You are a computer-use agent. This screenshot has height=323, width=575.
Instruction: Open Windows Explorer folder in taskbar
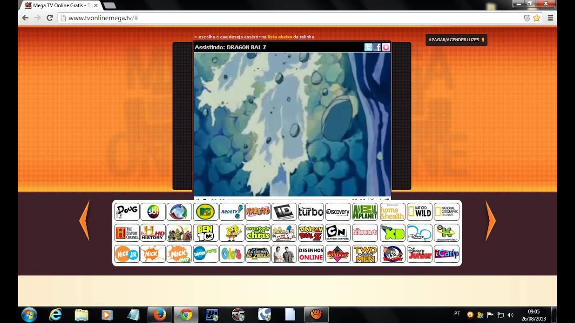81,315
